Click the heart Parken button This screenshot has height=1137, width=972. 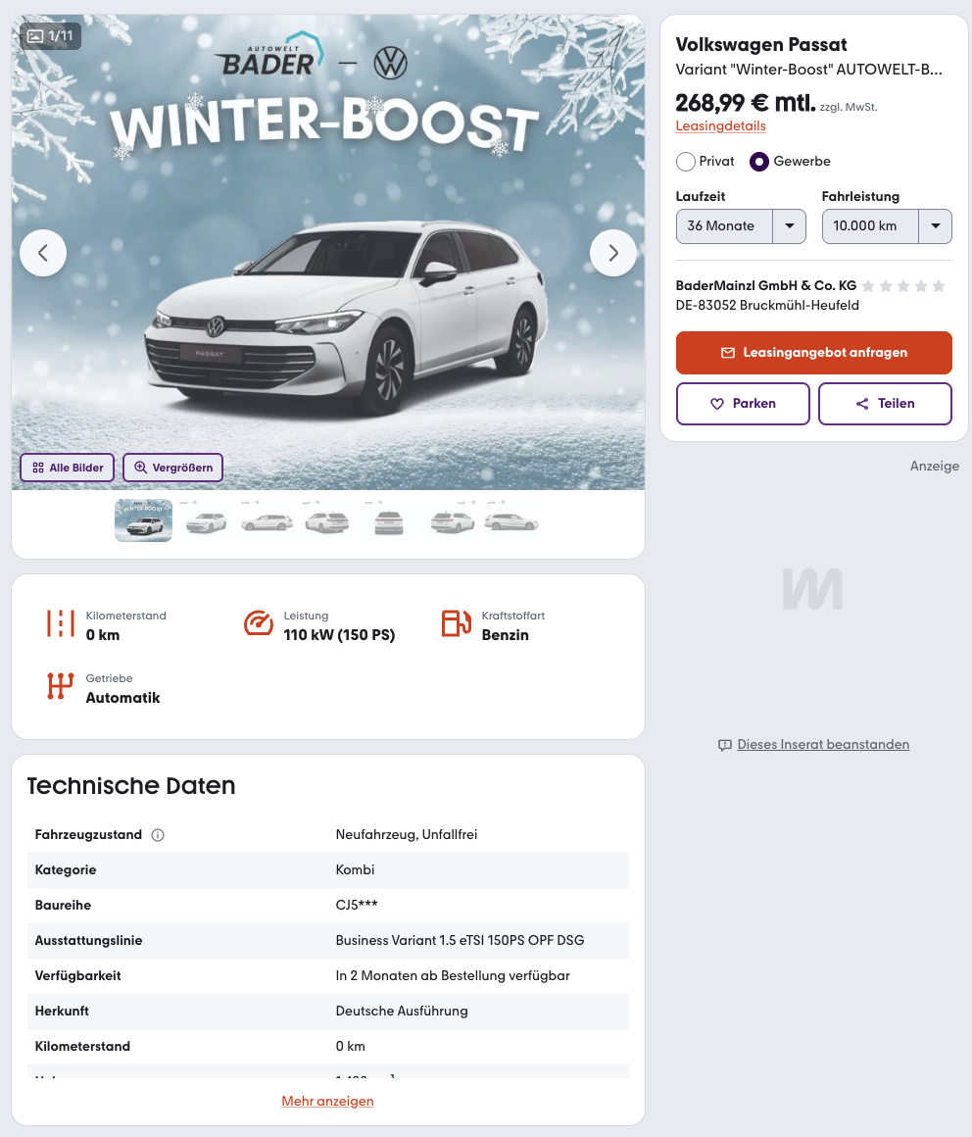pyautogui.click(x=743, y=403)
